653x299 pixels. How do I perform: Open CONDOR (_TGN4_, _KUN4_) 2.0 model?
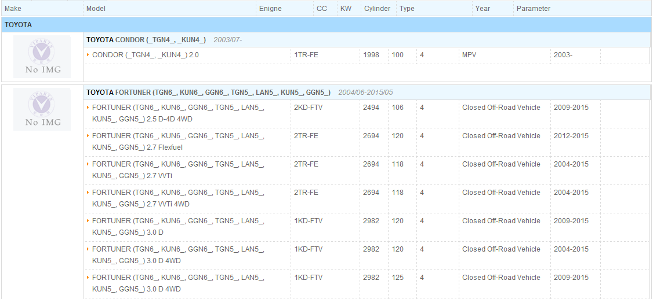coord(146,55)
